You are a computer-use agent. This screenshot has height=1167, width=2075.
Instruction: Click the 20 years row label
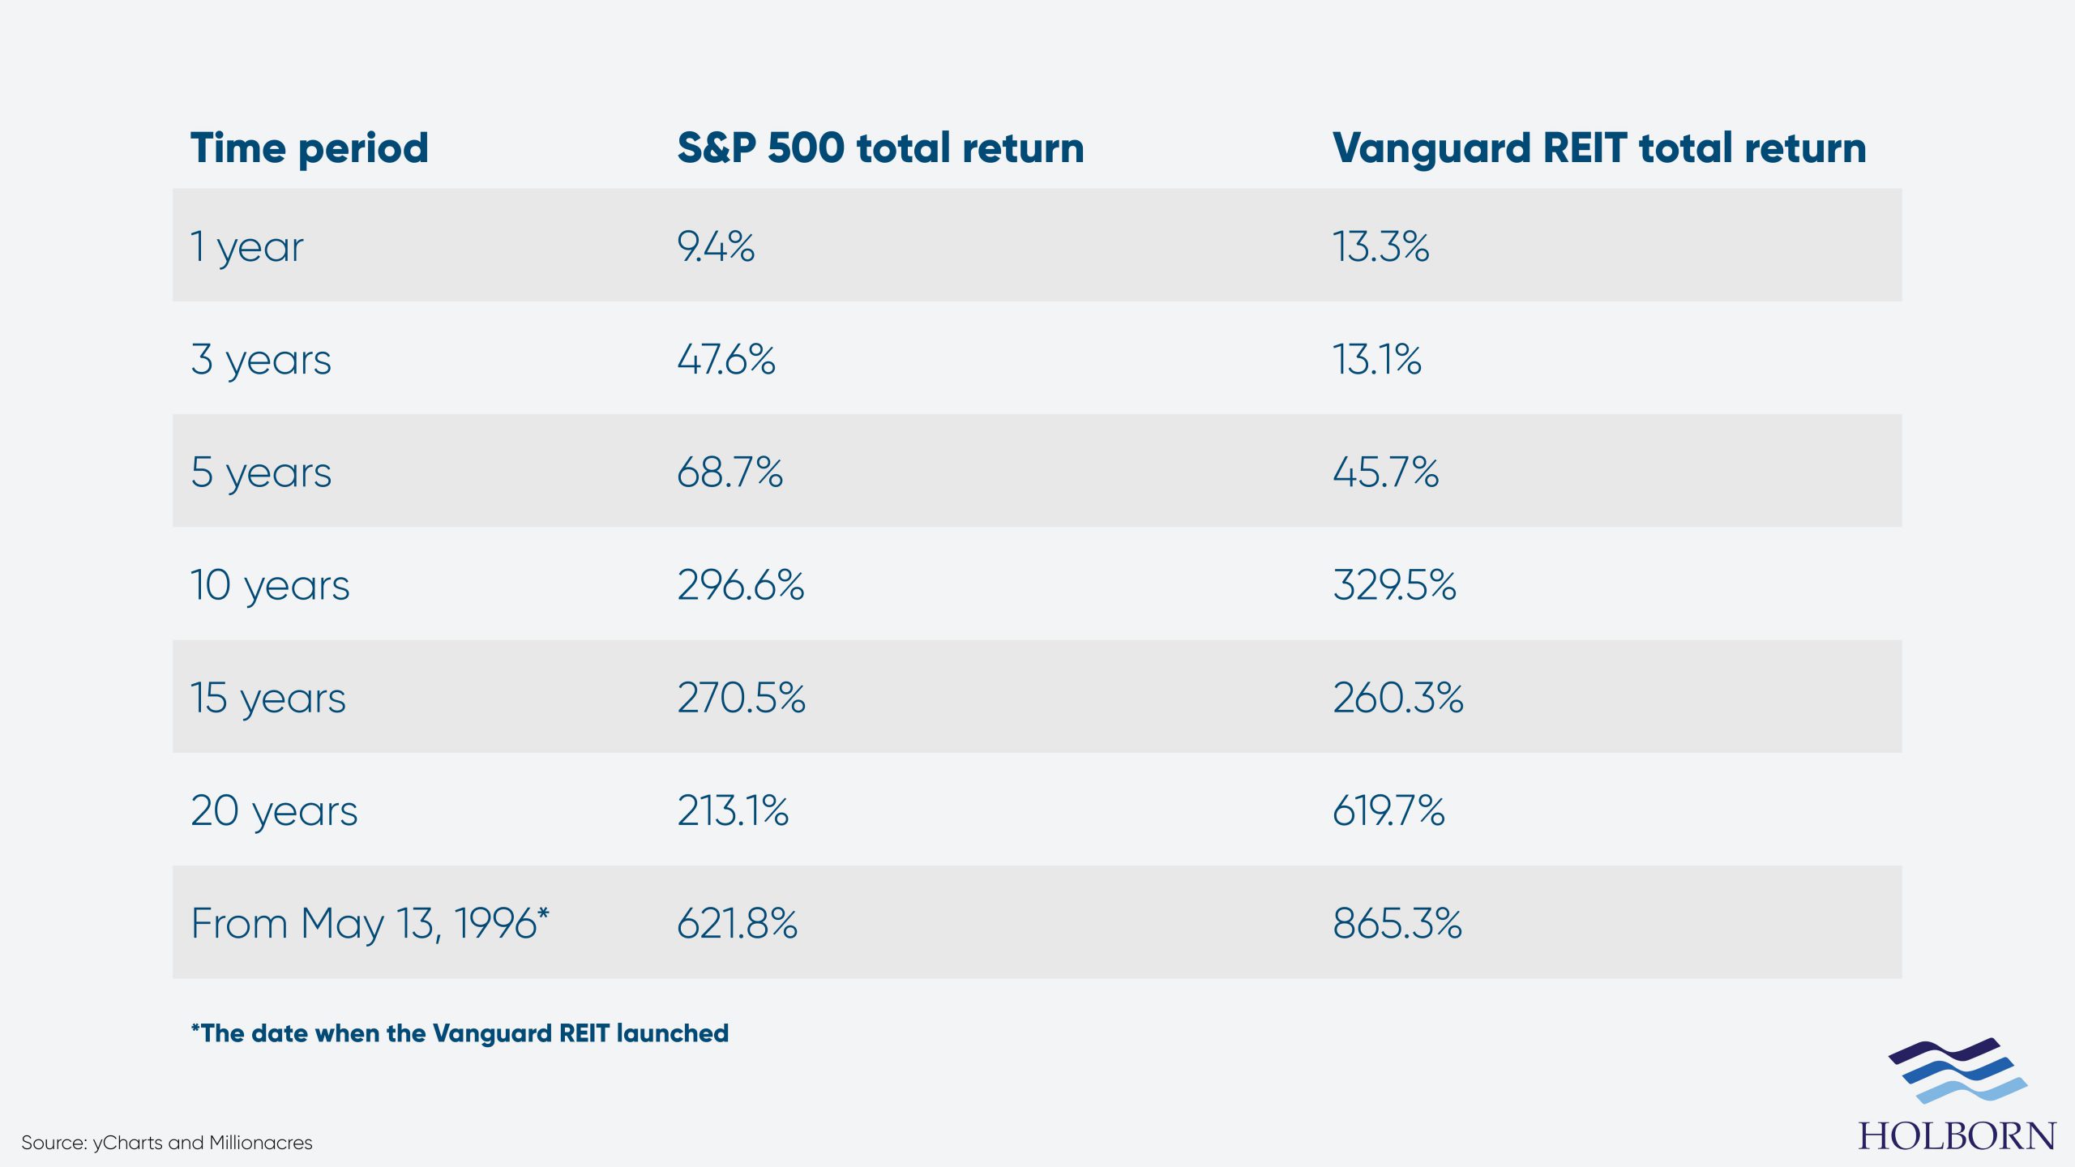click(x=274, y=810)
